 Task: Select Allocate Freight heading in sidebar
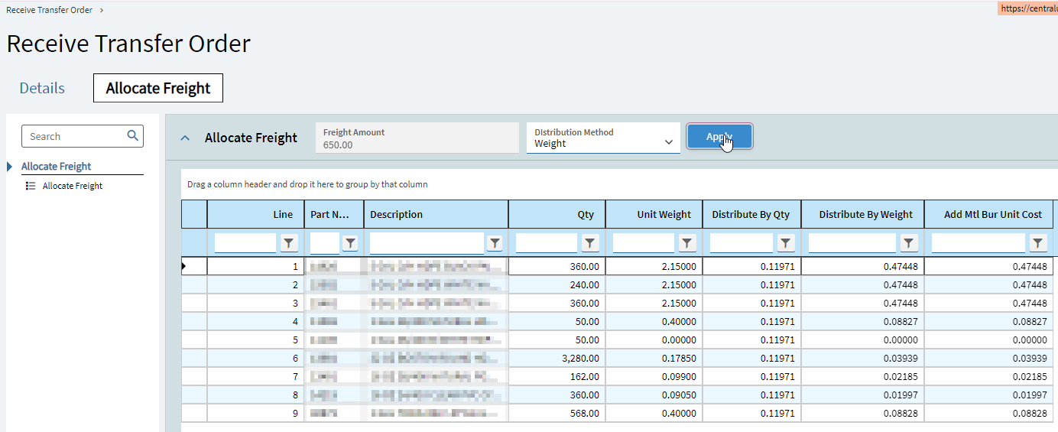(56, 166)
